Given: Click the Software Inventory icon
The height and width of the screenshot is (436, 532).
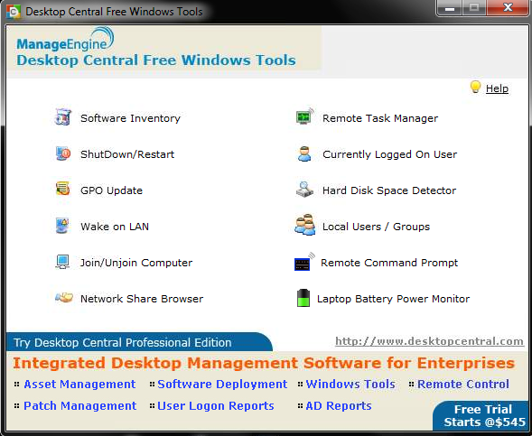Looking at the screenshot, I should tap(62, 117).
